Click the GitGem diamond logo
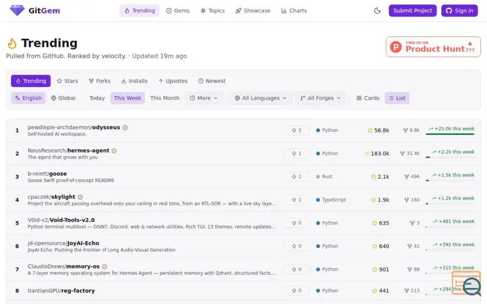This screenshot has height=304, width=487. click(17, 10)
